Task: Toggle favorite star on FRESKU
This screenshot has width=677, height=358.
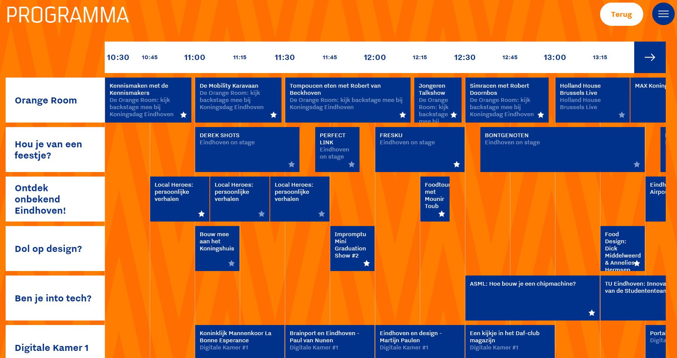Action: pyautogui.click(x=457, y=164)
